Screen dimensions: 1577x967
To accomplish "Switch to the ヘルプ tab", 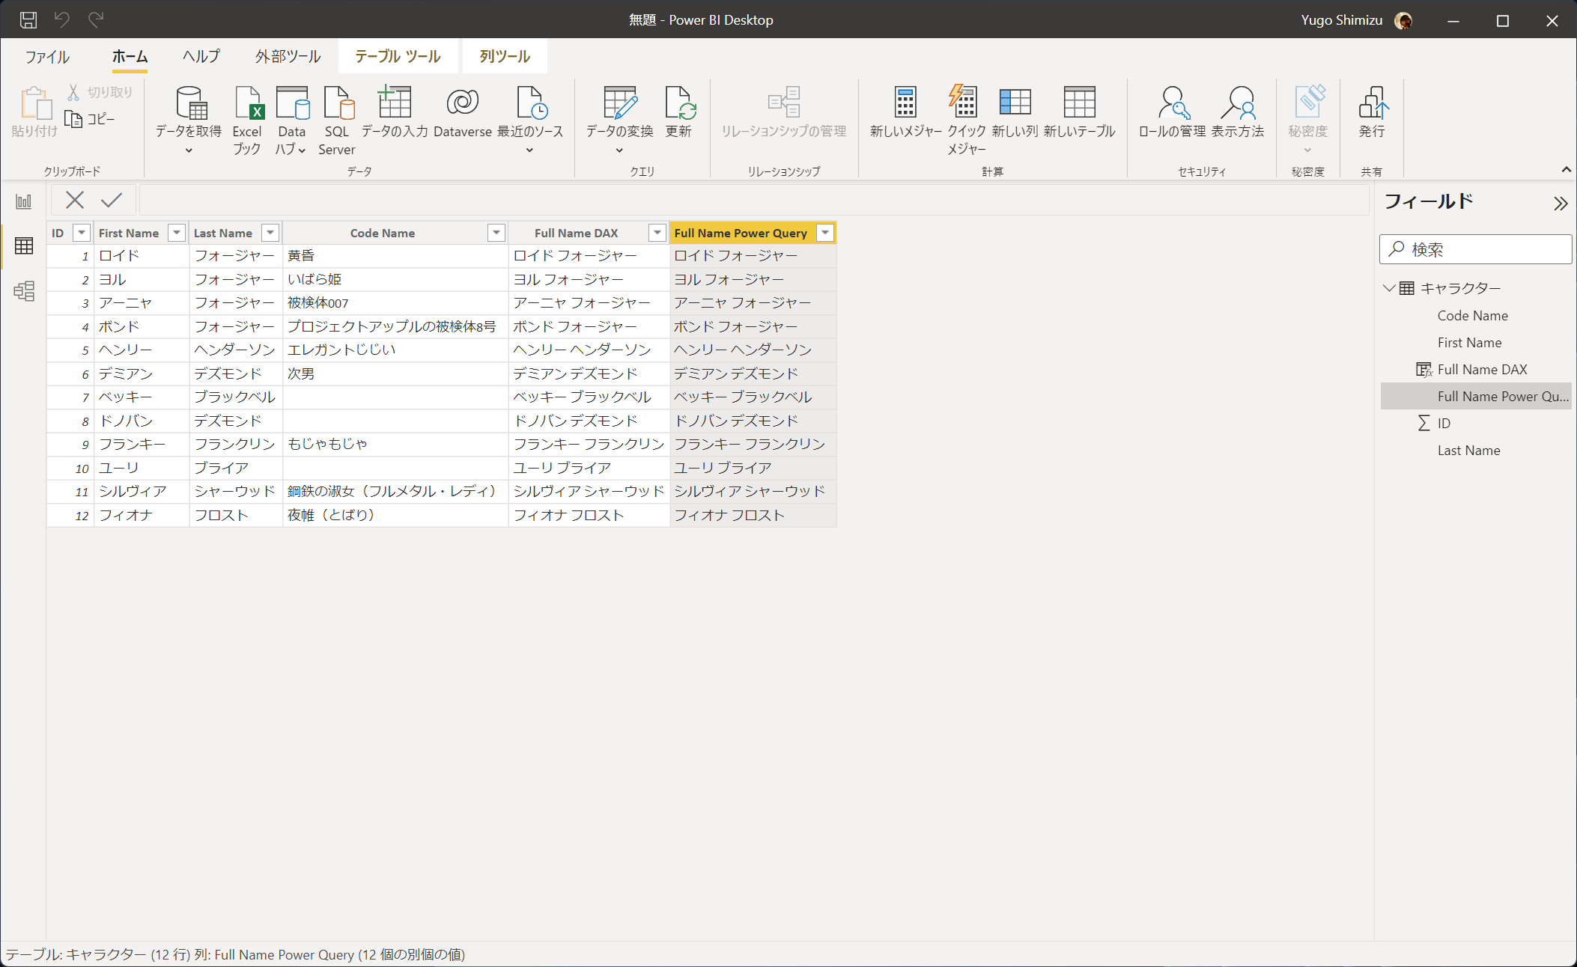I will point(201,56).
